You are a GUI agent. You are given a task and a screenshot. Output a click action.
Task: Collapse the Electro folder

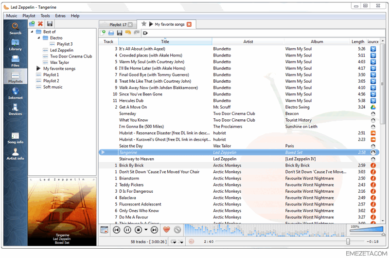[39, 38]
